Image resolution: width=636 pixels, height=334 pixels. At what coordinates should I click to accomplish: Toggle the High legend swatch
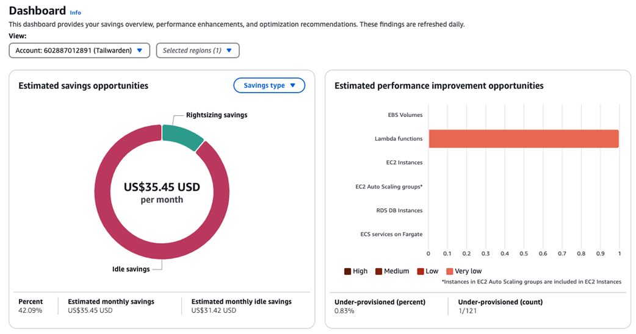click(x=348, y=271)
